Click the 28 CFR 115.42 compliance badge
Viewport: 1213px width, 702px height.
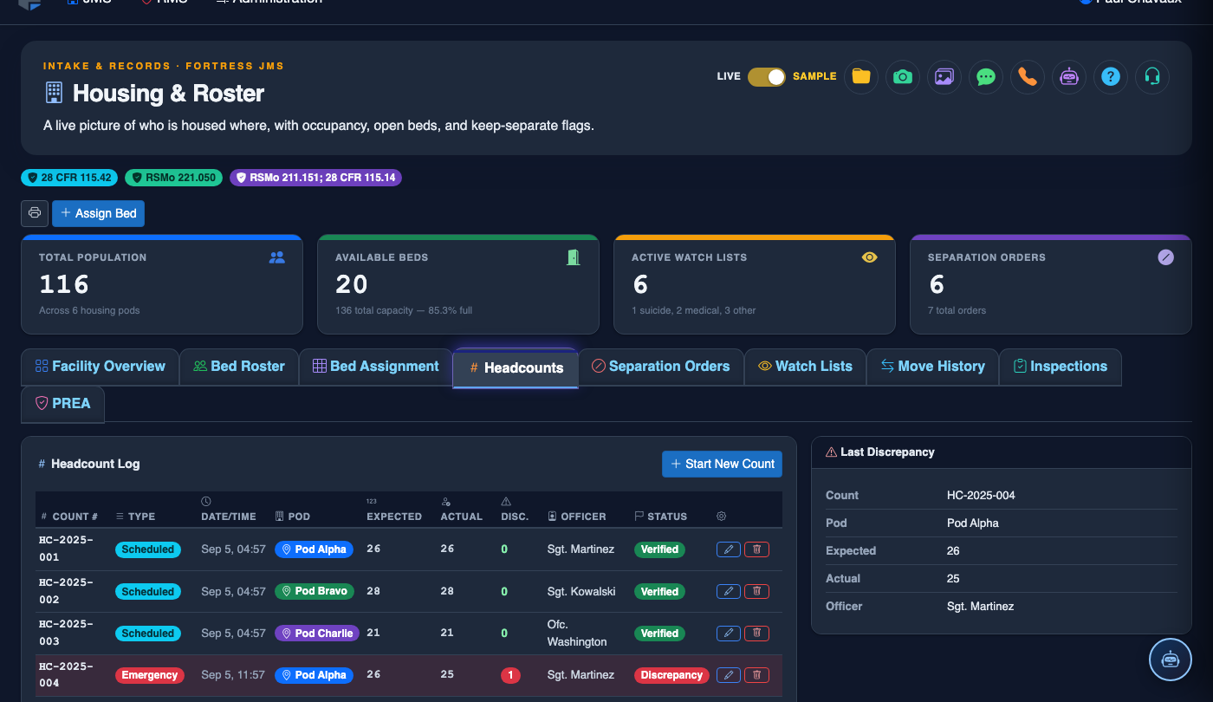click(x=70, y=178)
